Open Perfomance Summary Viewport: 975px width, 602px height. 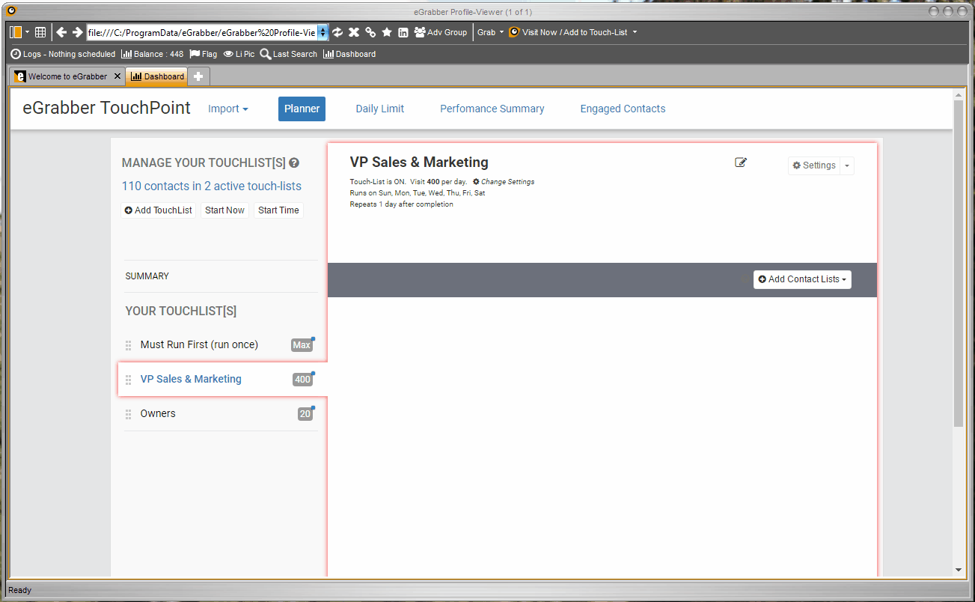coord(492,109)
